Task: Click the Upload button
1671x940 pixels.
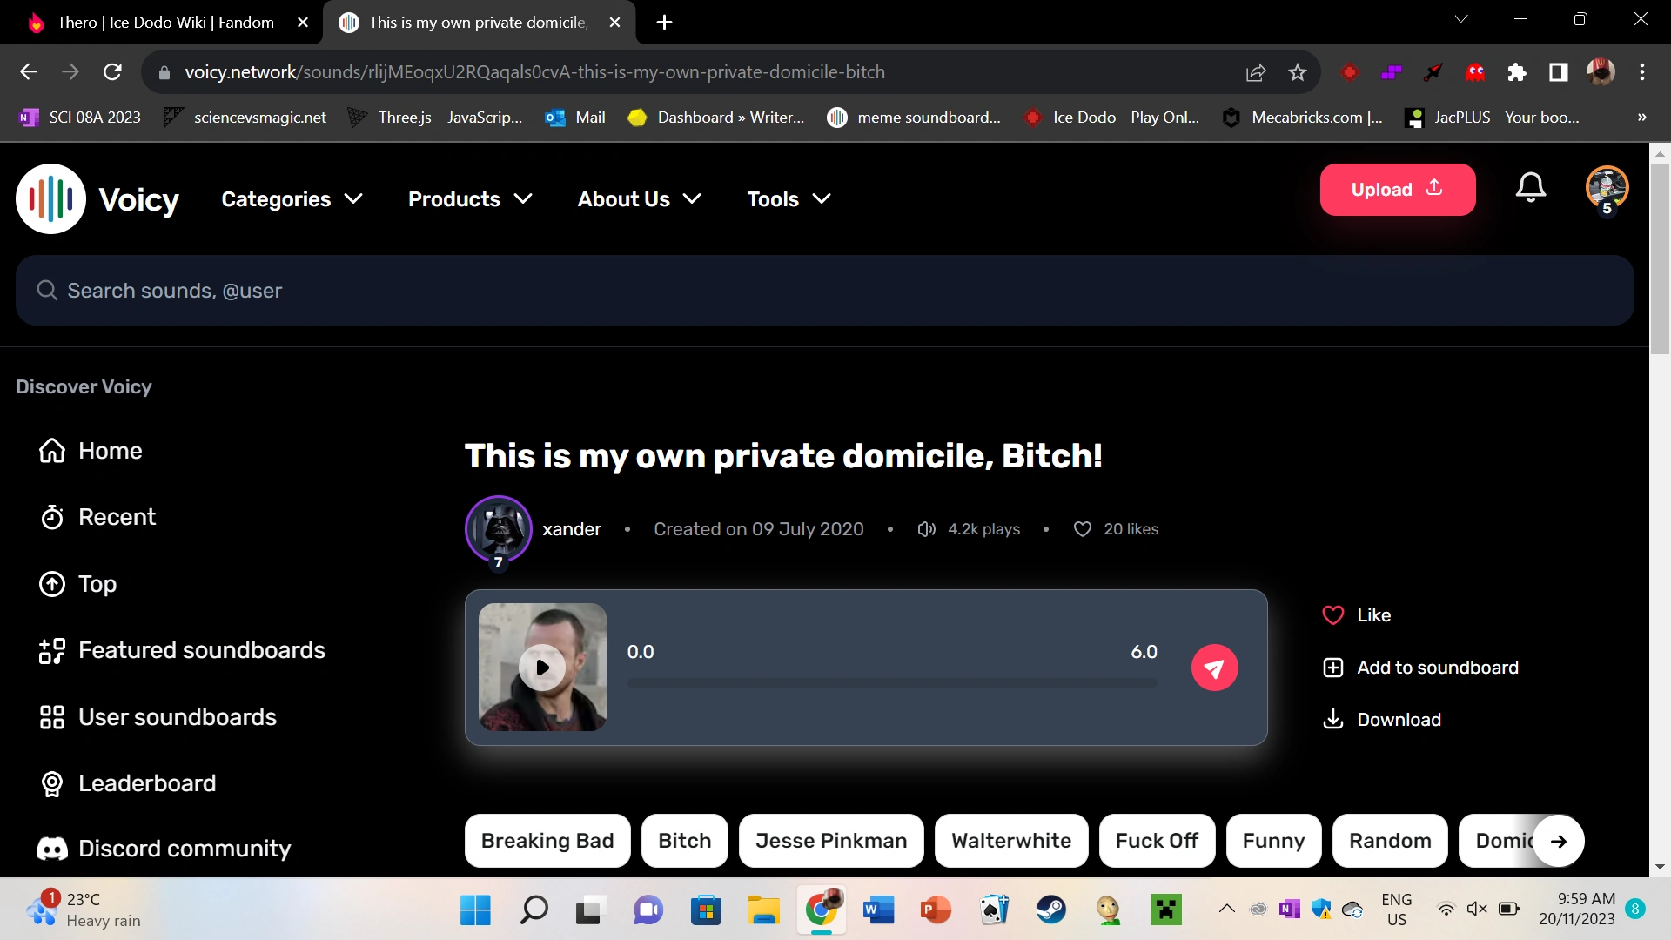Action: coord(1397,190)
